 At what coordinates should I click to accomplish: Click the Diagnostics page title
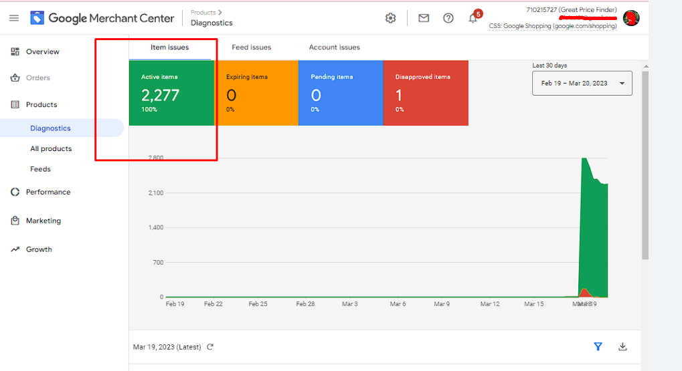point(211,23)
